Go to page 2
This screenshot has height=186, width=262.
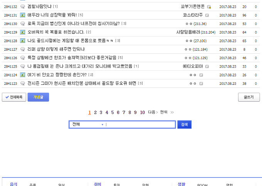pyautogui.click(x=95, y=112)
